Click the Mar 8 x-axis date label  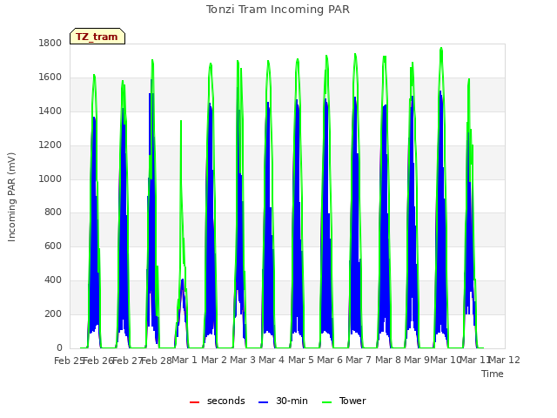tap(388, 360)
